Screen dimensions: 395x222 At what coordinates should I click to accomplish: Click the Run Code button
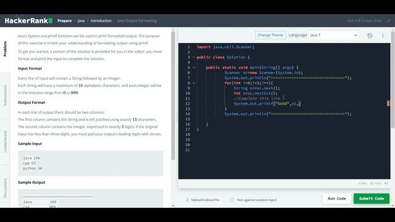tap(336, 199)
